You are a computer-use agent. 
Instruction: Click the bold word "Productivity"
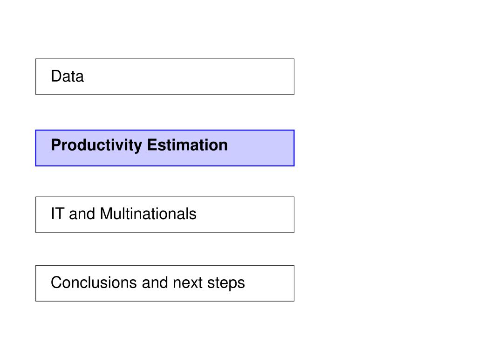pos(96,145)
